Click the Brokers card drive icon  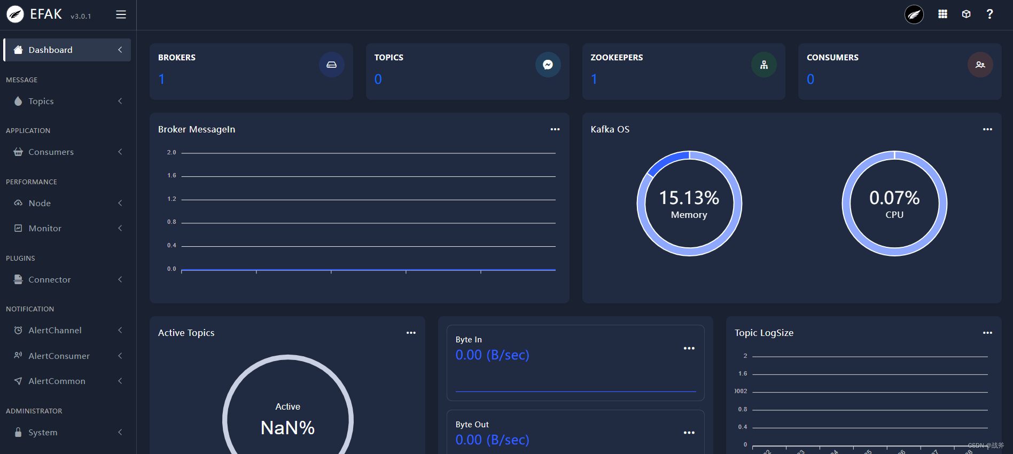click(x=332, y=65)
